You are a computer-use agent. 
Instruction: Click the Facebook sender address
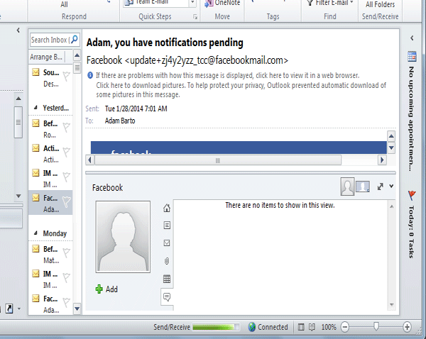(187, 60)
